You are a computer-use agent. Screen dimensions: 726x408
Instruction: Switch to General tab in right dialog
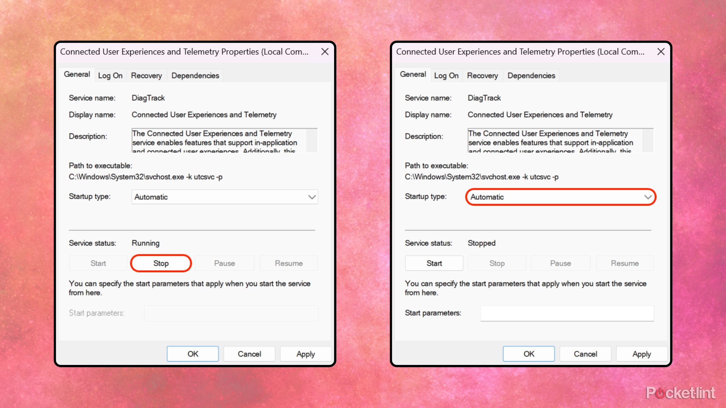coord(413,75)
